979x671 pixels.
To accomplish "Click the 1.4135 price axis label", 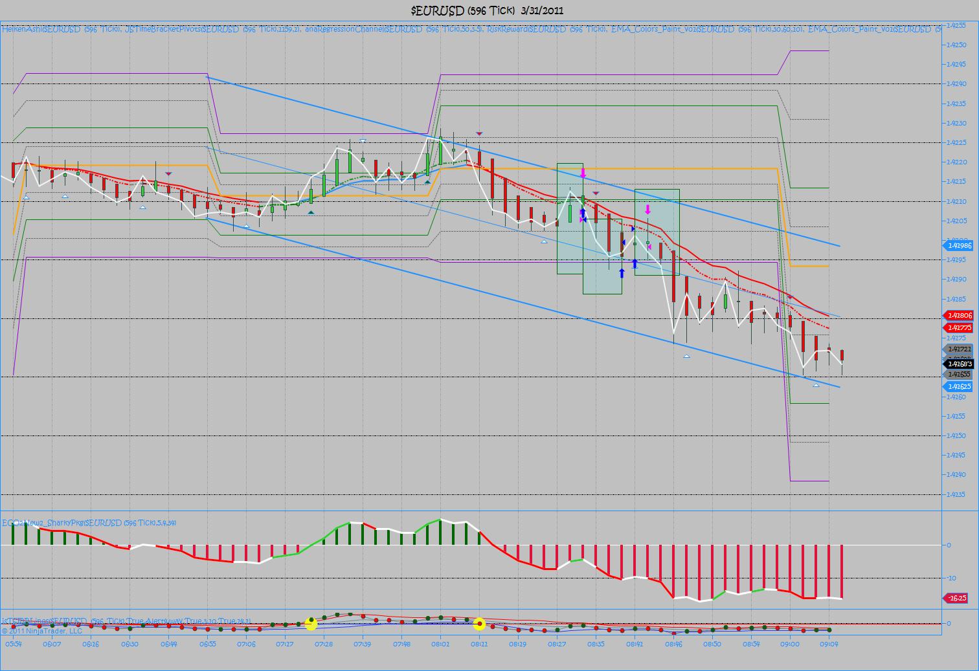I will coord(956,495).
